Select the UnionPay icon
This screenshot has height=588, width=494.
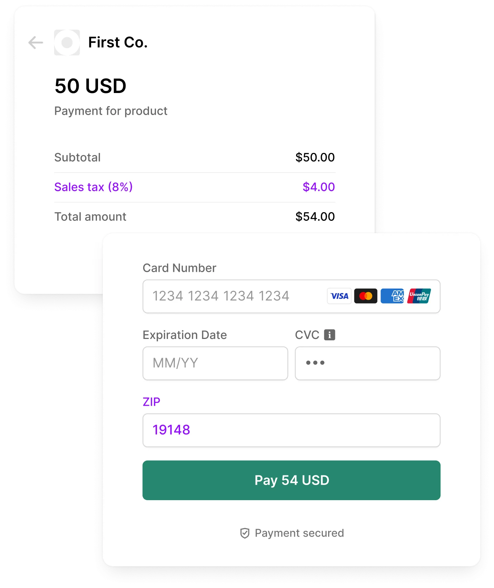coord(419,296)
